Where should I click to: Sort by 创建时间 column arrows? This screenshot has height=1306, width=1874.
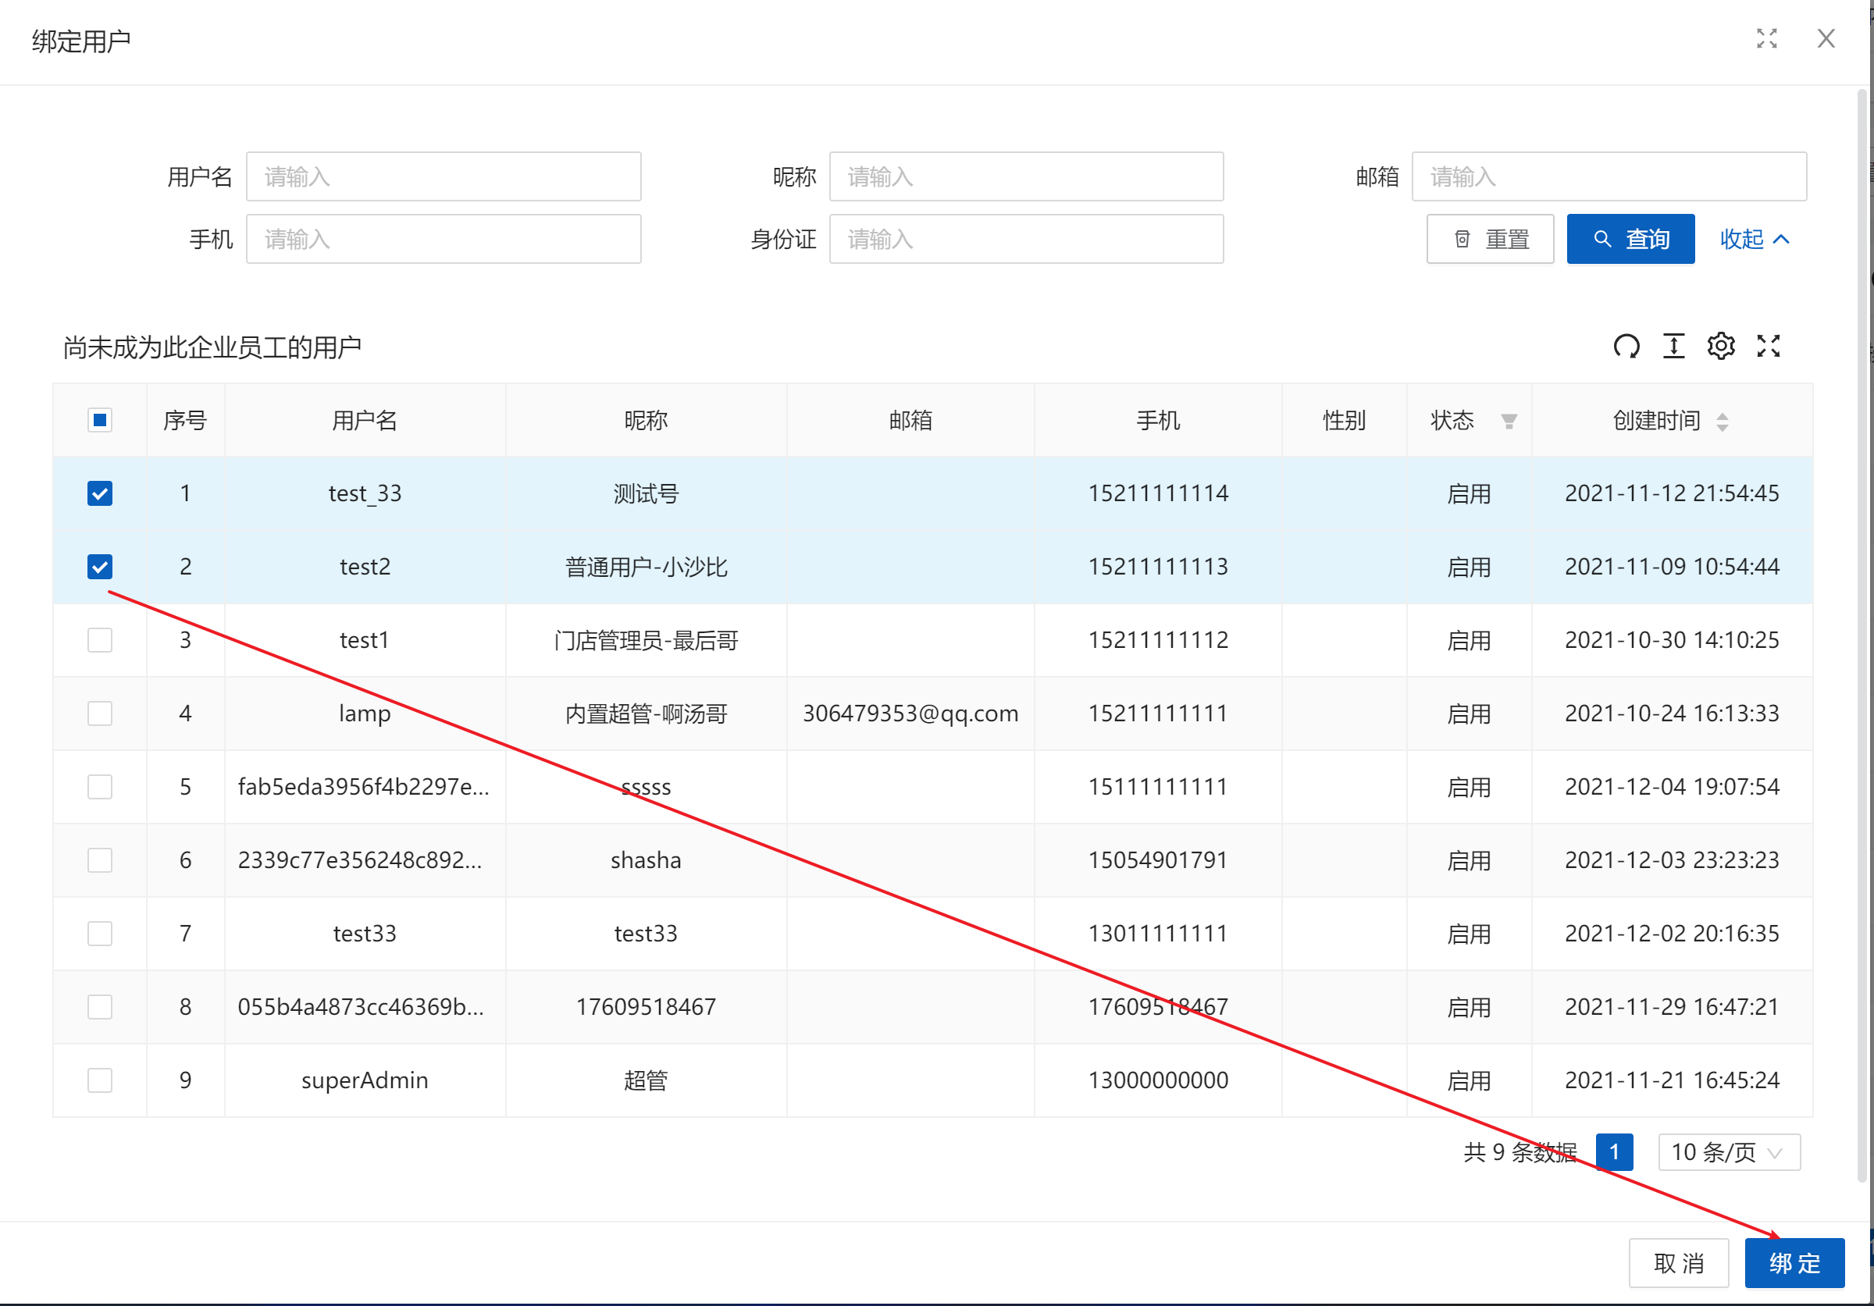1723,422
